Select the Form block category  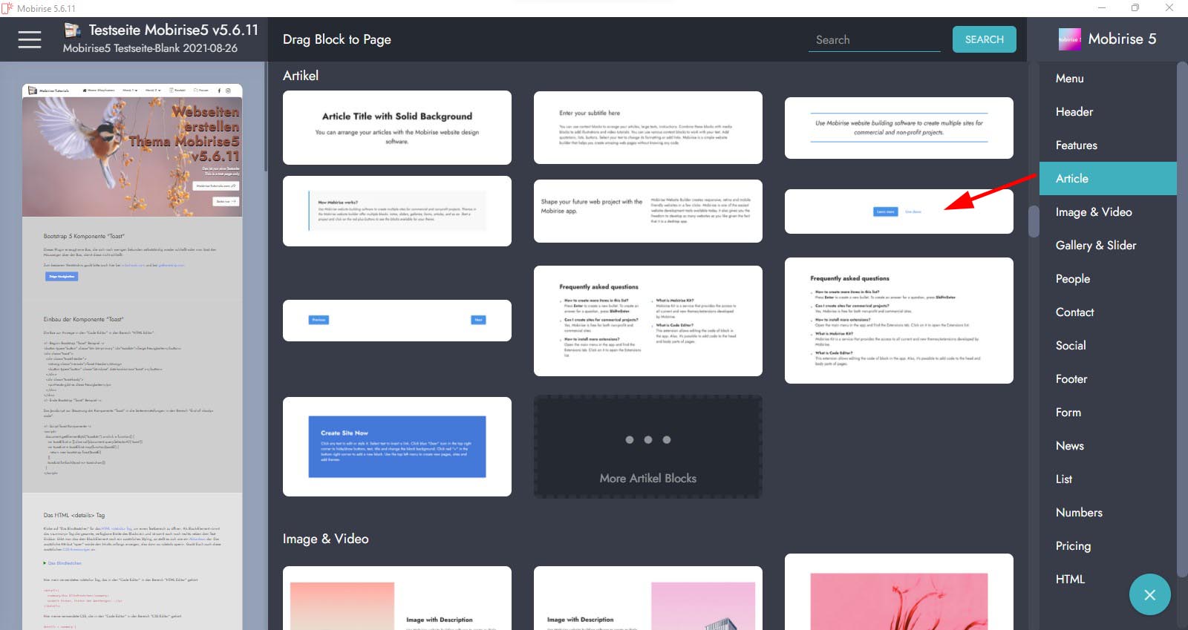tap(1108, 412)
